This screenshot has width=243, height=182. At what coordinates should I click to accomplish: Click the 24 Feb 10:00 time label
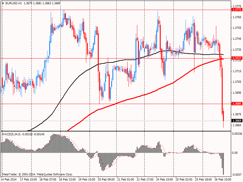coord(165,180)
